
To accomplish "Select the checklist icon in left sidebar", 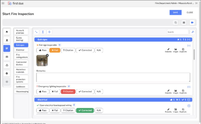I will click(7, 48).
